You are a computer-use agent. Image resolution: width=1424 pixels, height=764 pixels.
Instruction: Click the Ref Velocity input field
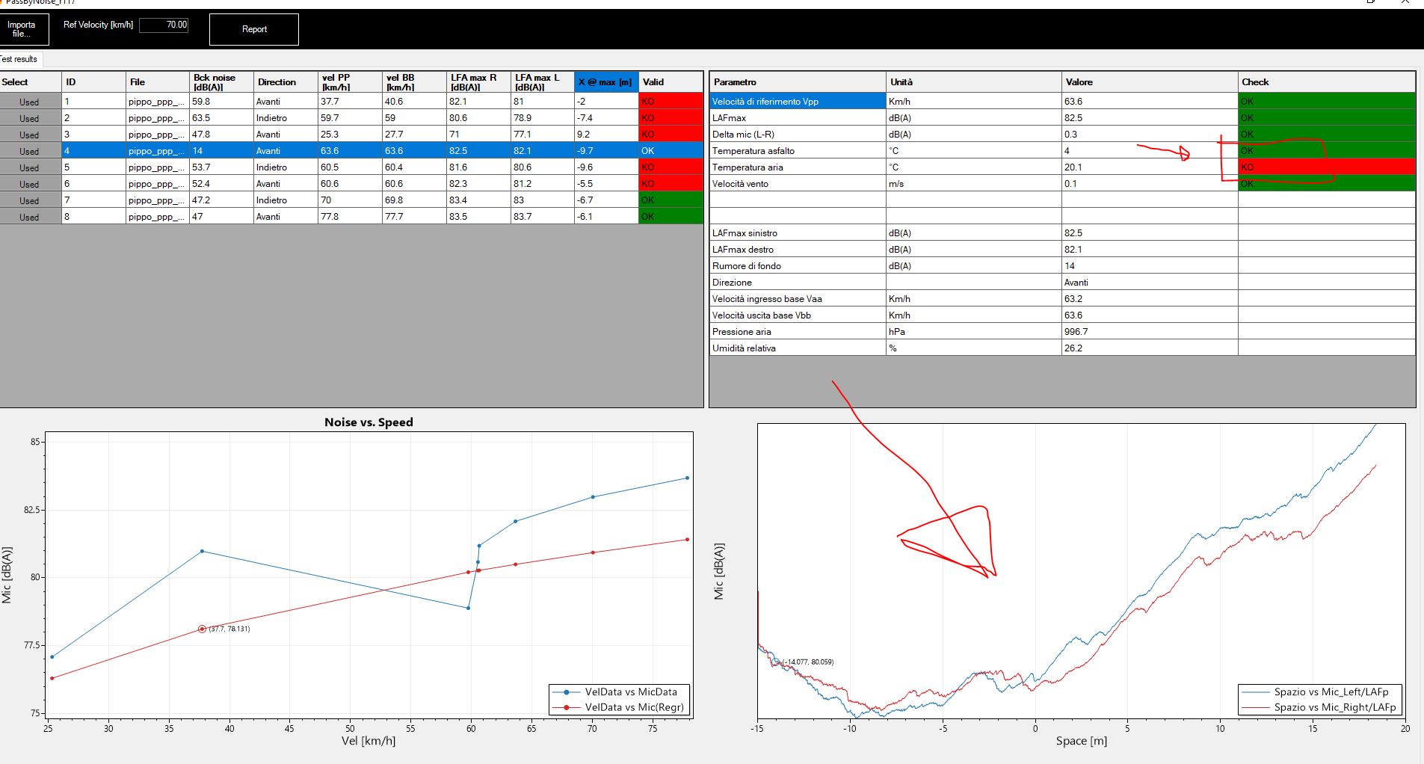pyautogui.click(x=164, y=25)
